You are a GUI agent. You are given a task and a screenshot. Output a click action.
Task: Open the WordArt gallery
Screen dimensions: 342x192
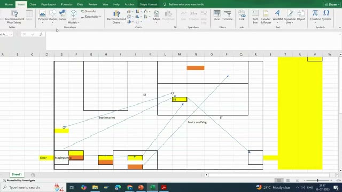coord(277,17)
